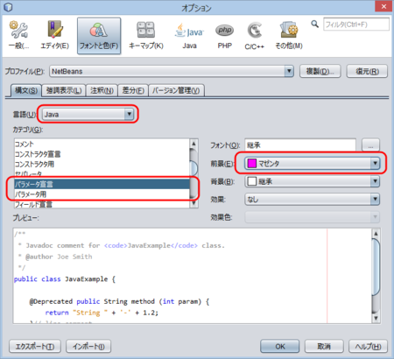The image size is (394, 359).
Task: Click 'public class JavaExample' in preview
Action: click(60, 279)
